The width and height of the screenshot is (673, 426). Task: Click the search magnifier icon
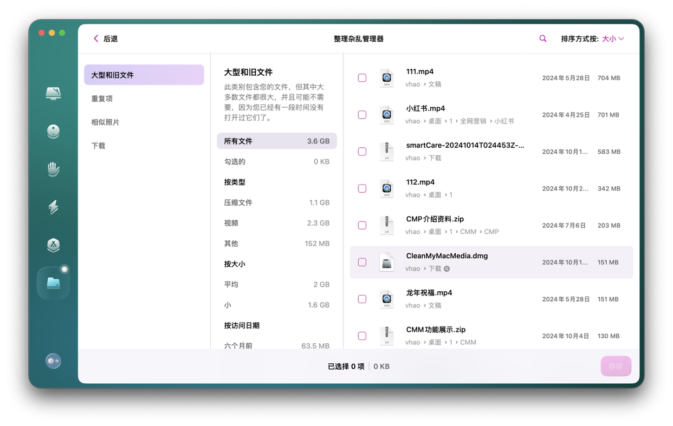(542, 38)
